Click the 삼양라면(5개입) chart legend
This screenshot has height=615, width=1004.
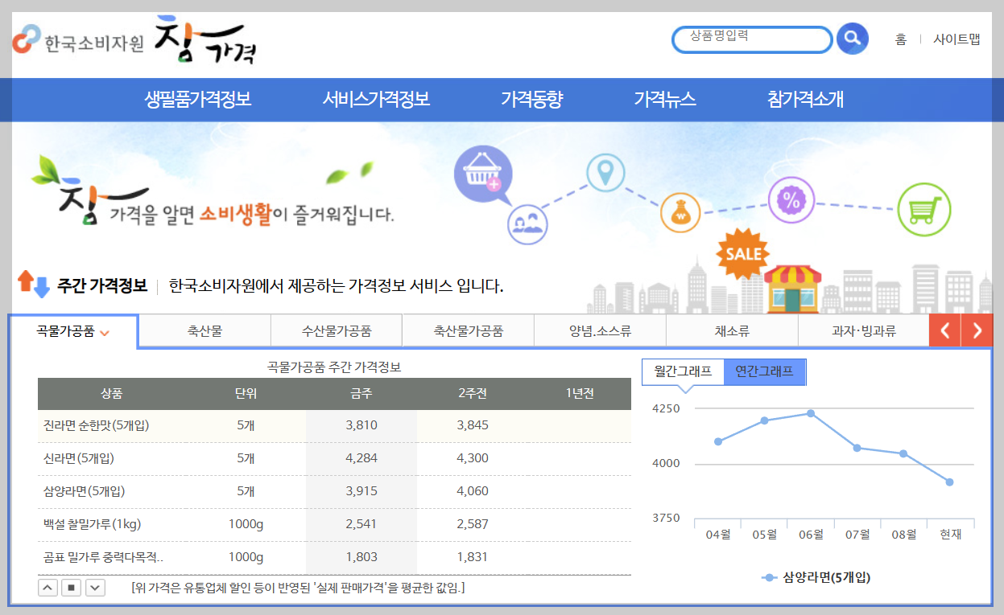click(x=816, y=577)
